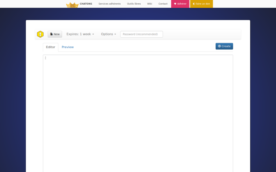Viewport: 276px width, 172px height.
Task: Click the blue Create button
Action: pos(224,46)
